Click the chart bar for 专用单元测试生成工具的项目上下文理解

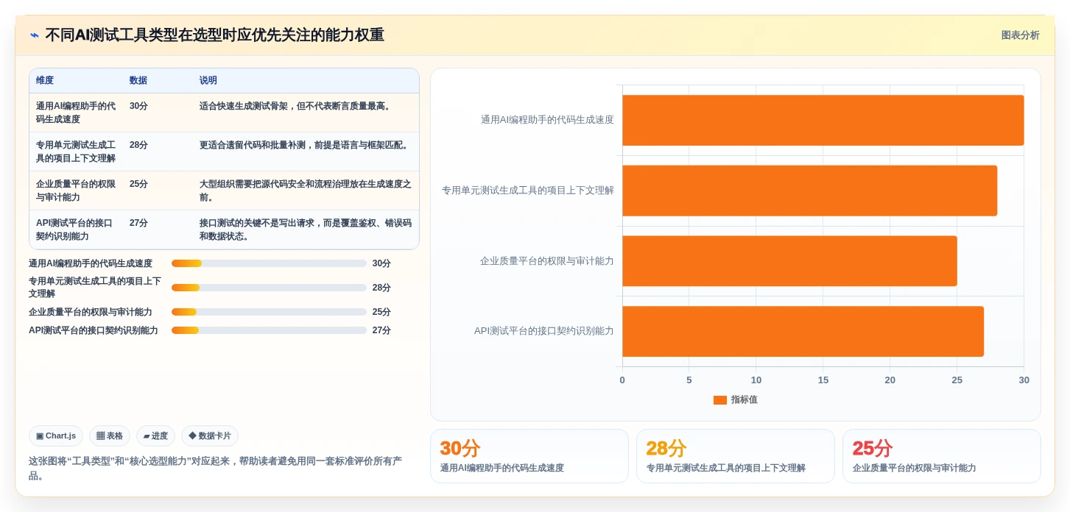[x=809, y=191]
